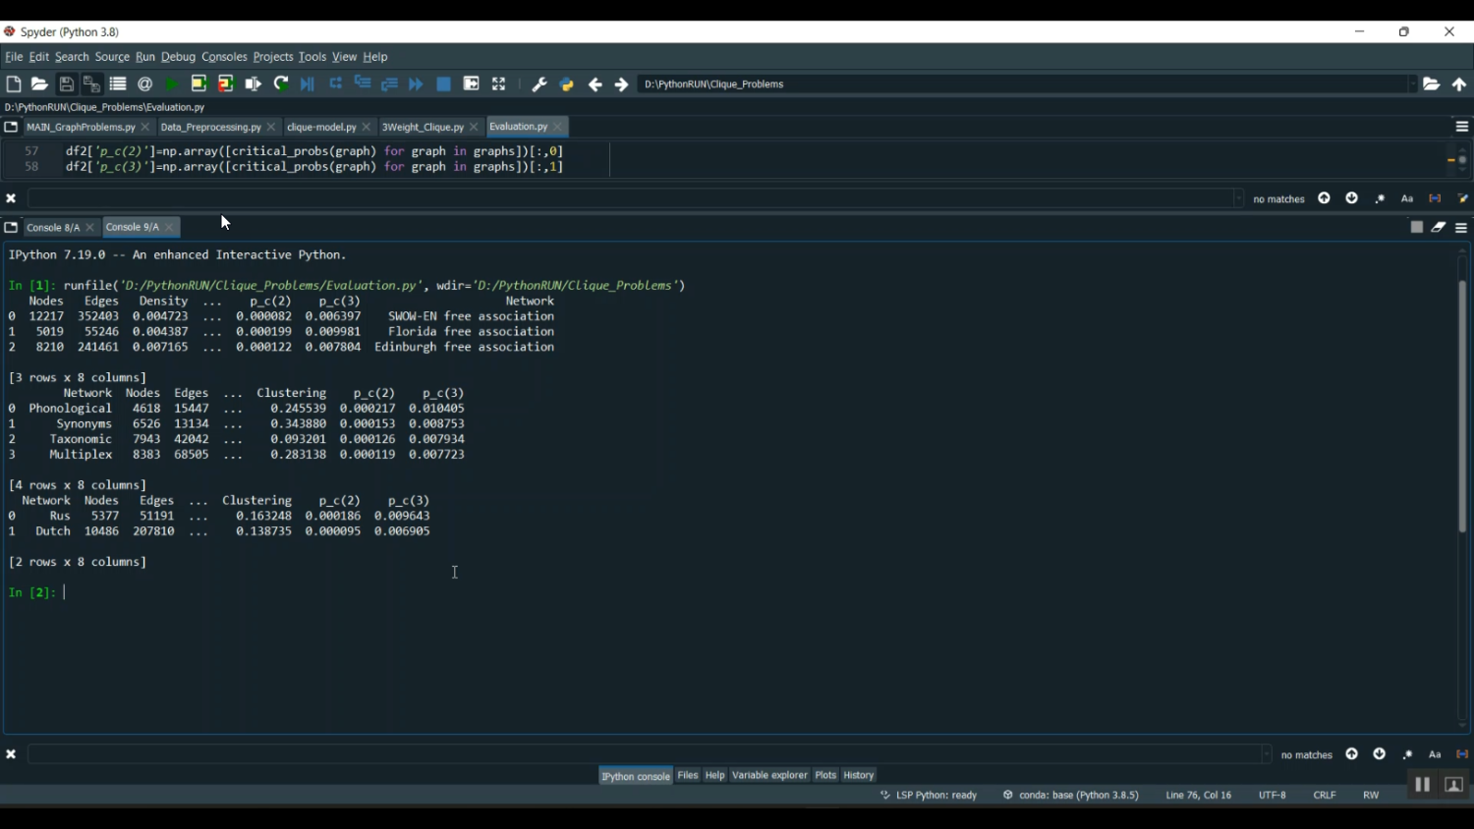Open the PYTHONPATH manager Python icon

coord(567,84)
